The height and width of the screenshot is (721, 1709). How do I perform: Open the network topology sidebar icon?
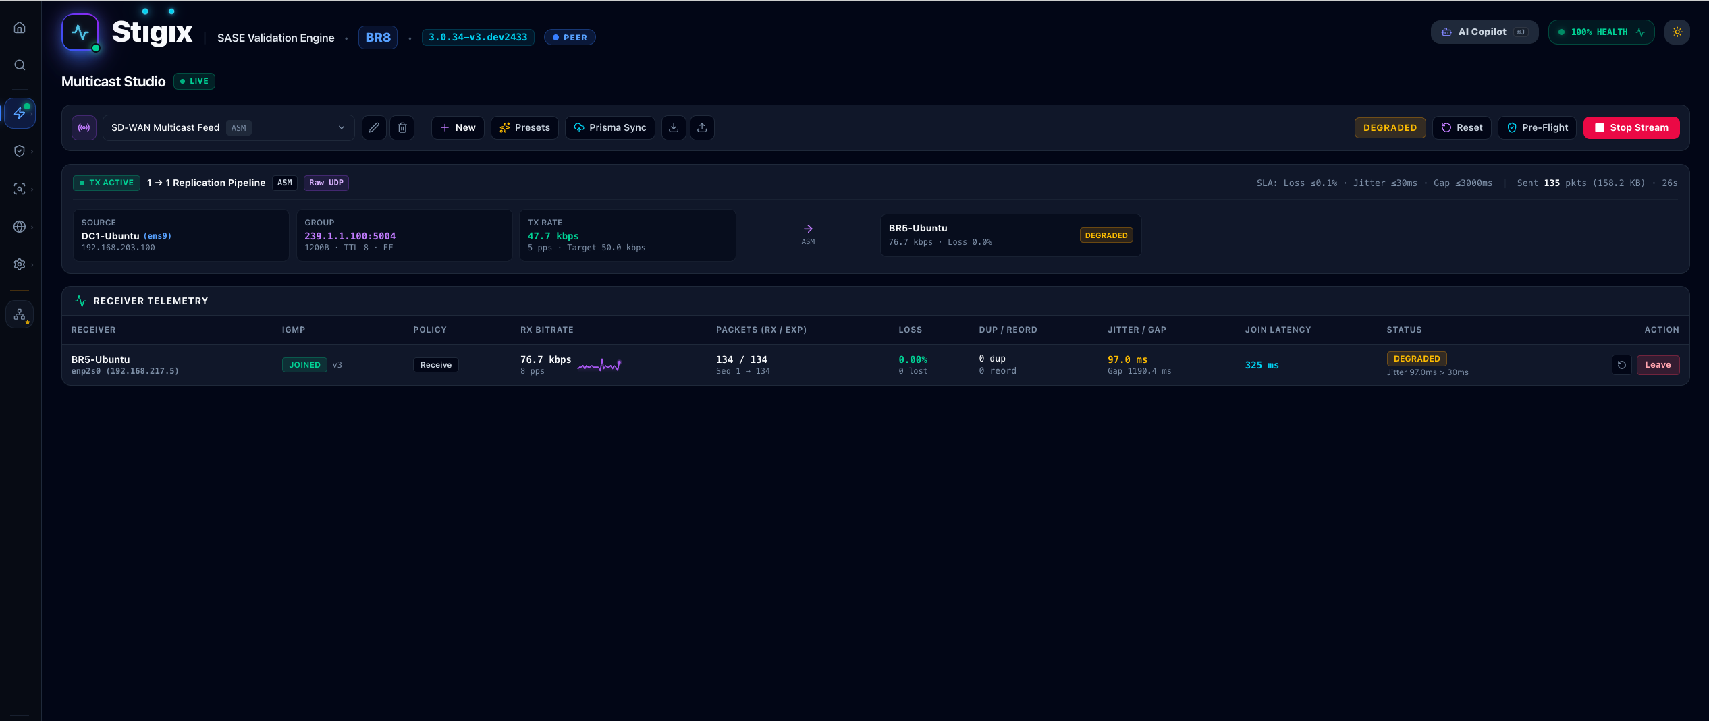[x=20, y=314]
